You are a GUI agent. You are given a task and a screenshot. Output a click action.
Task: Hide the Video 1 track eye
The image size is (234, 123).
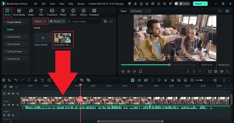pos(13,105)
